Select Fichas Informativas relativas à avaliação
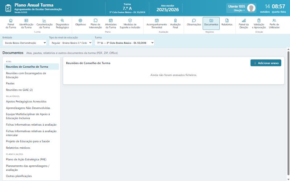290x181 pixels. [32, 125]
